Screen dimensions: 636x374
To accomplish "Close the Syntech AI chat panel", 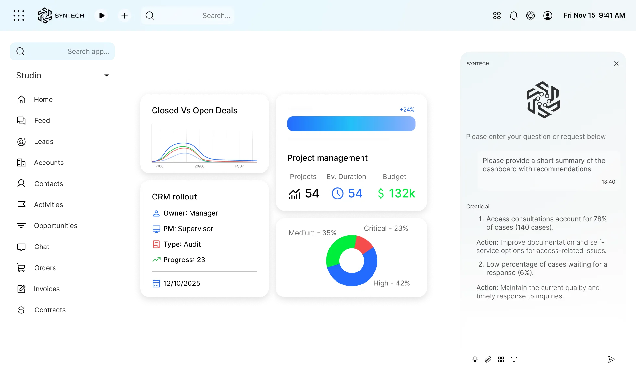I will [x=616, y=64].
